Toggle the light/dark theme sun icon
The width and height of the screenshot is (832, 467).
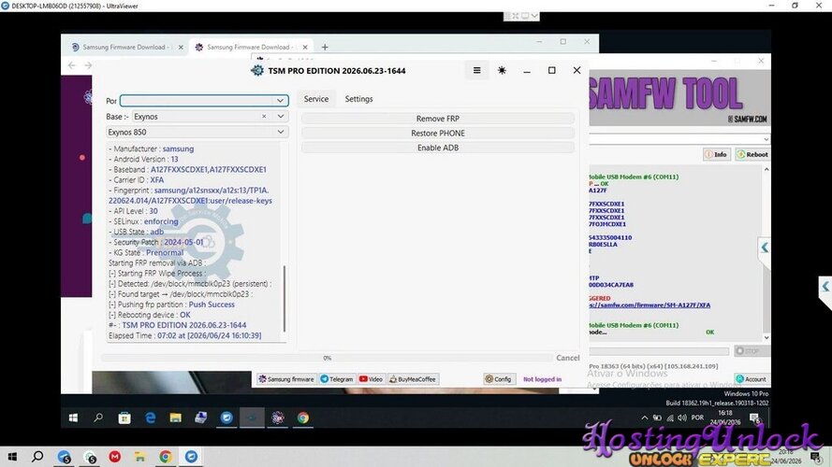[x=502, y=70]
